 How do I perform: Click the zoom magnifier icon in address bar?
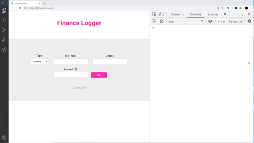click(x=218, y=8)
